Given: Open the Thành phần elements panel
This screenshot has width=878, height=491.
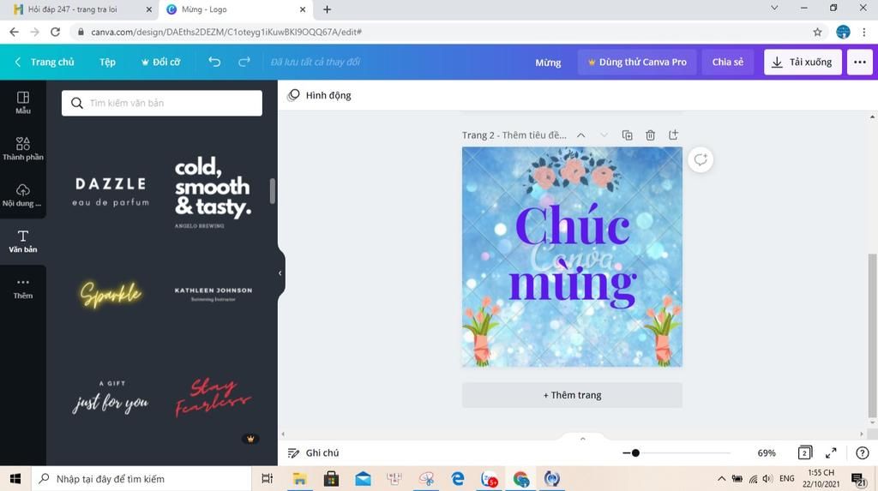Looking at the screenshot, I should click(23, 149).
